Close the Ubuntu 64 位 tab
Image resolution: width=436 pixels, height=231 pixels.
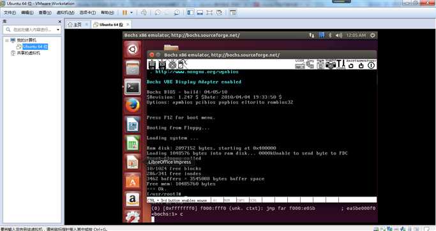(x=128, y=24)
